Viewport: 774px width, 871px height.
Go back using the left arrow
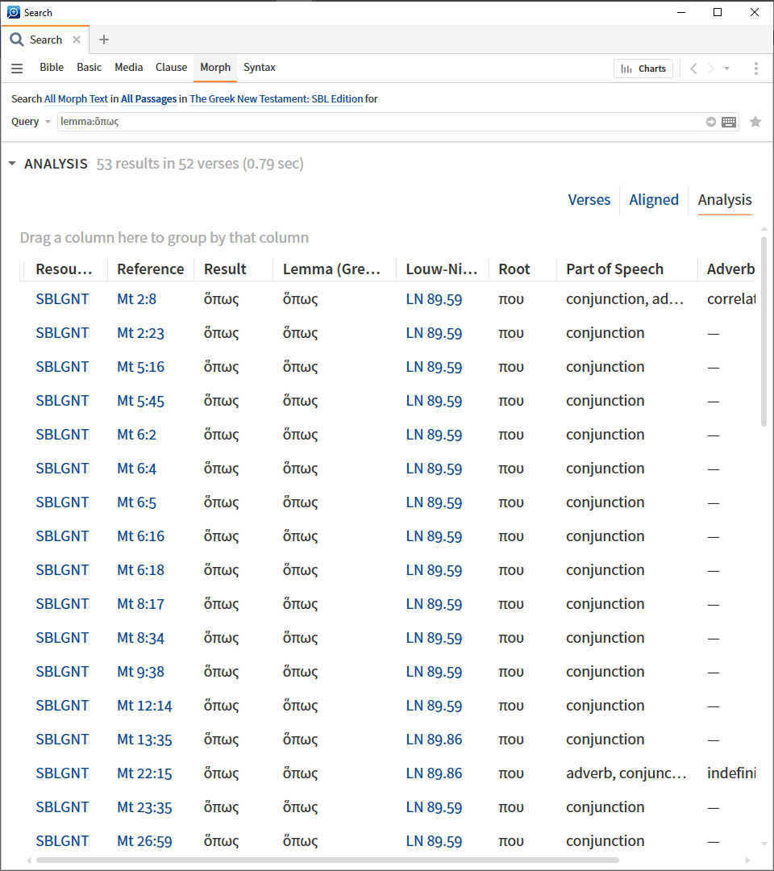[x=693, y=69]
